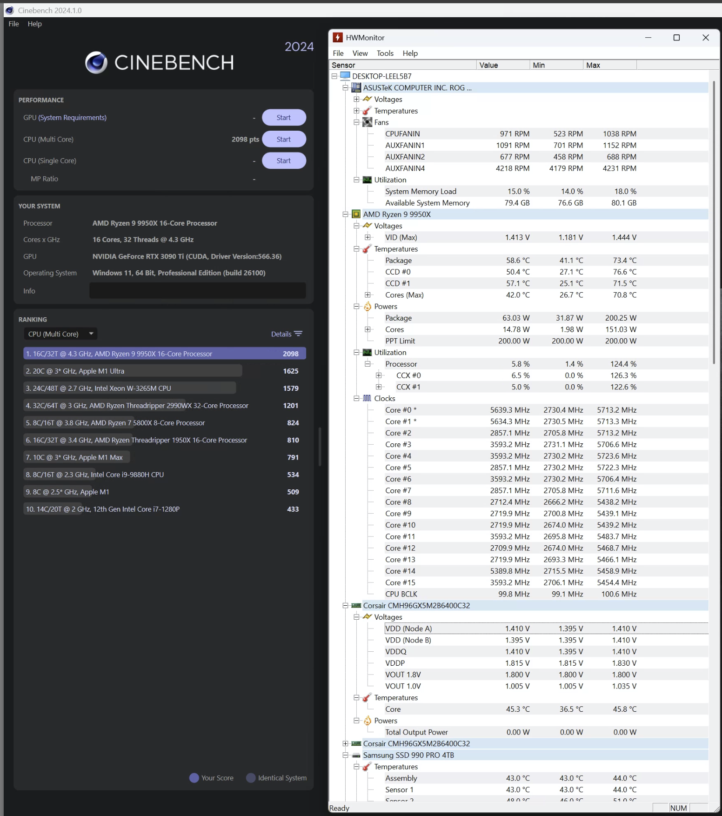Start the CPU (Multi Core) benchmark
Viewport: 722px width, 816px height.
point(284,139)
